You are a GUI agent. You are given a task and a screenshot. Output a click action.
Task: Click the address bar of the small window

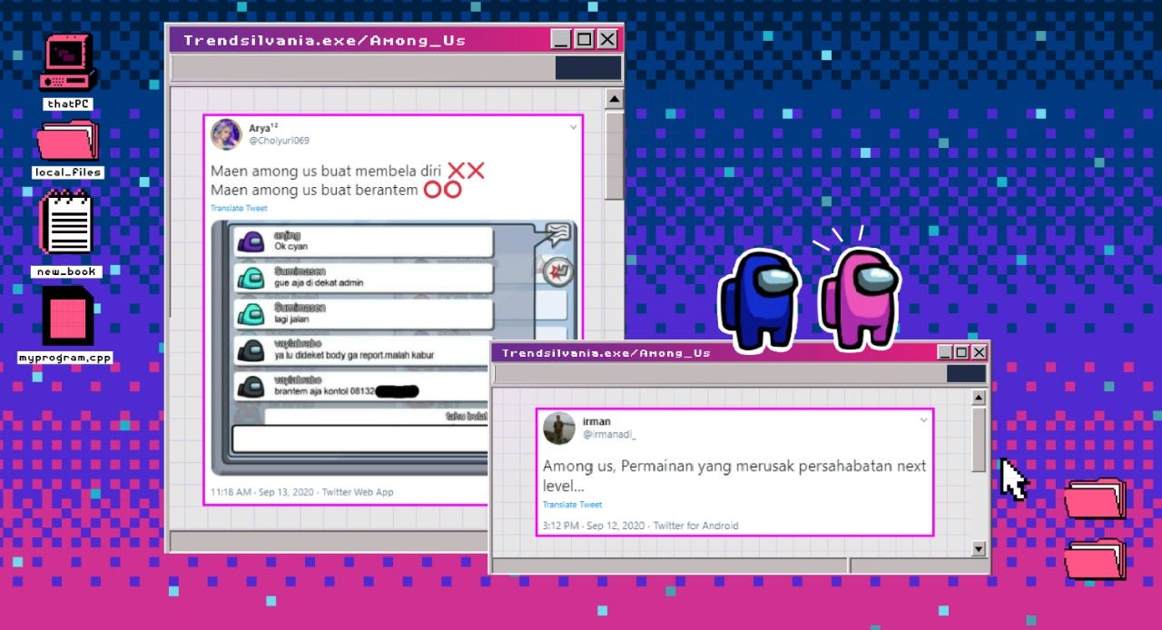720,374
